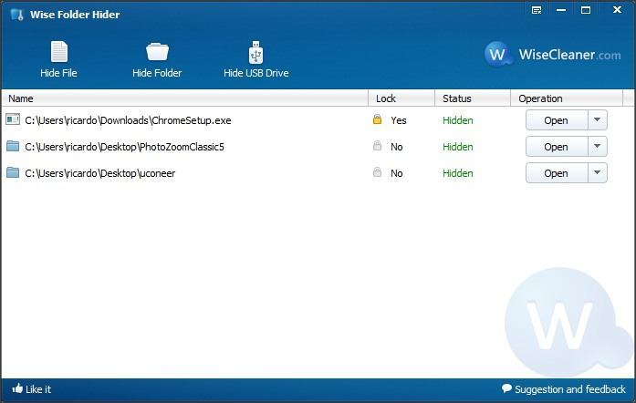The height and width of the screenshot is (403, 636).
Task: Click the folder icon for uconeer
Action: click(x=13, y=172)
